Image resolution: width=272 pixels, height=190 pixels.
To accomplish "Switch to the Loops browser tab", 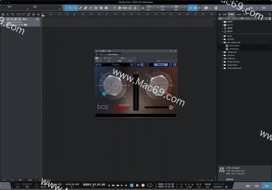I will click(x=238, y=14).
